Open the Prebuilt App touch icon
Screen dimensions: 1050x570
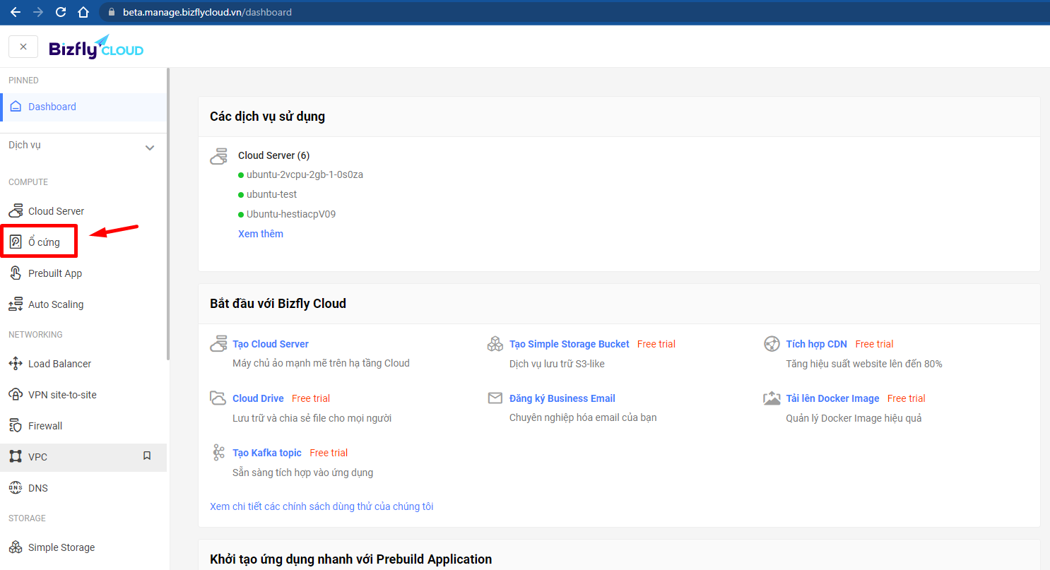[16, 273]
